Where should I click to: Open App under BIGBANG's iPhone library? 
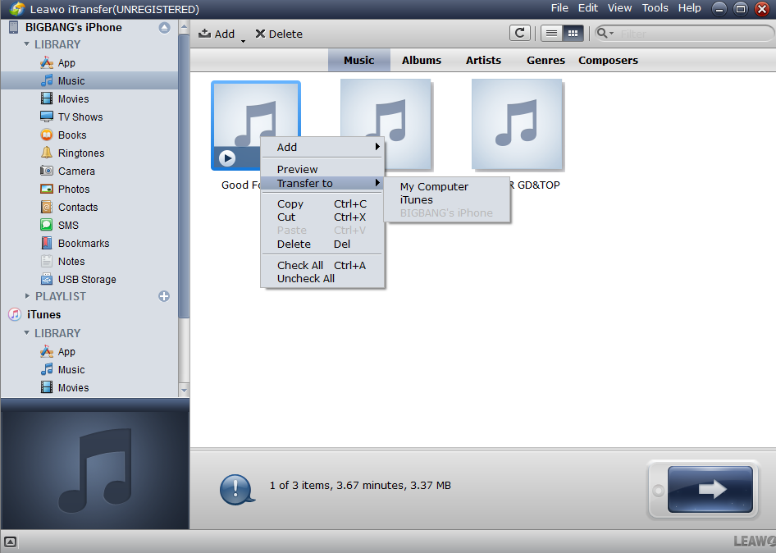click(66, 63)
